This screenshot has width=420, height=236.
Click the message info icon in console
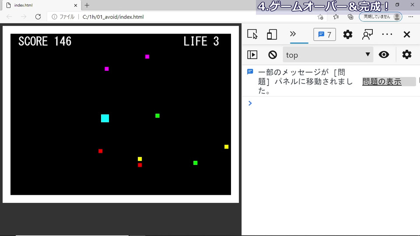point(250,72)
